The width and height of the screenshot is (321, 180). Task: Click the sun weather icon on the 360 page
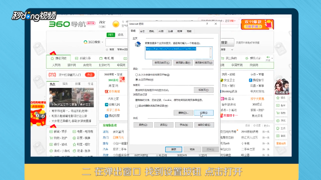point(116,24)
